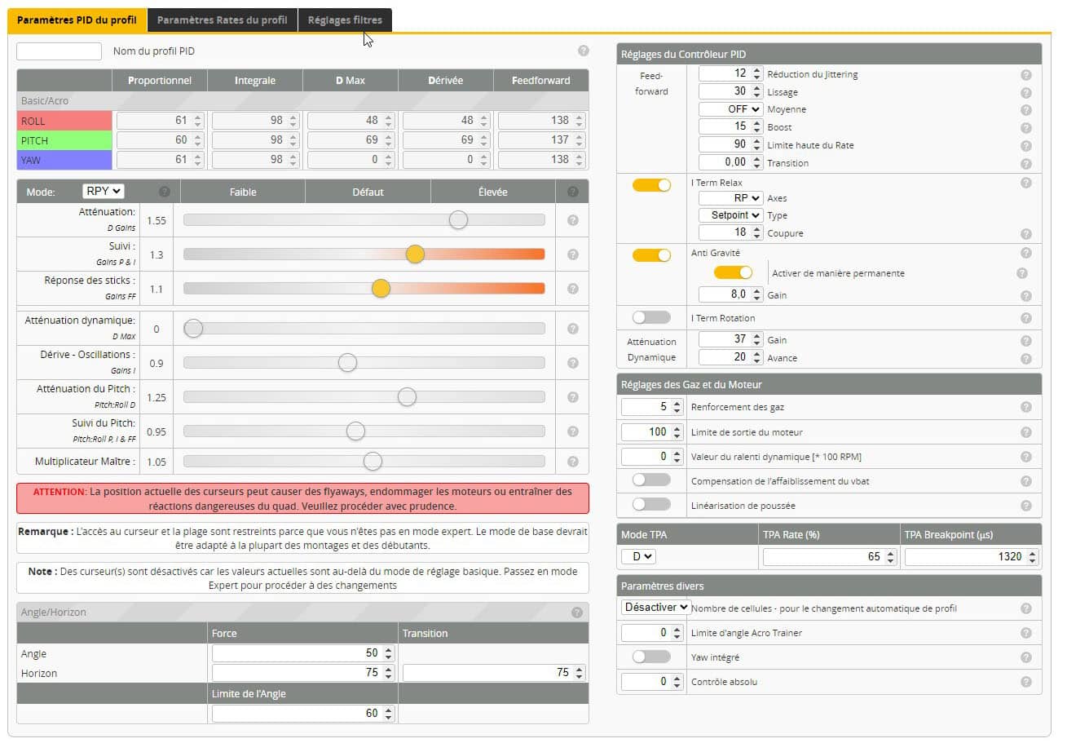Toggle Yaw intégré switch
The image size is (1067, 743).
[651, 656]
